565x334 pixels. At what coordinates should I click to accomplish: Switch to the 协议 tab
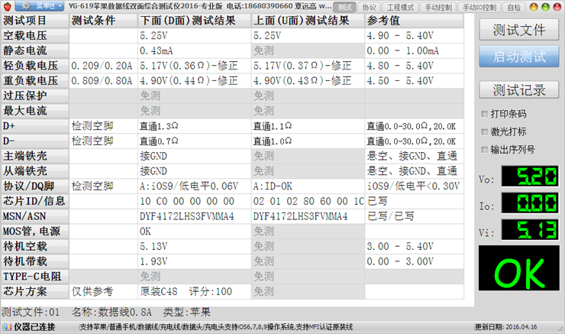tap(369, 7)
